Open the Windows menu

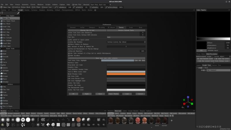40,5
